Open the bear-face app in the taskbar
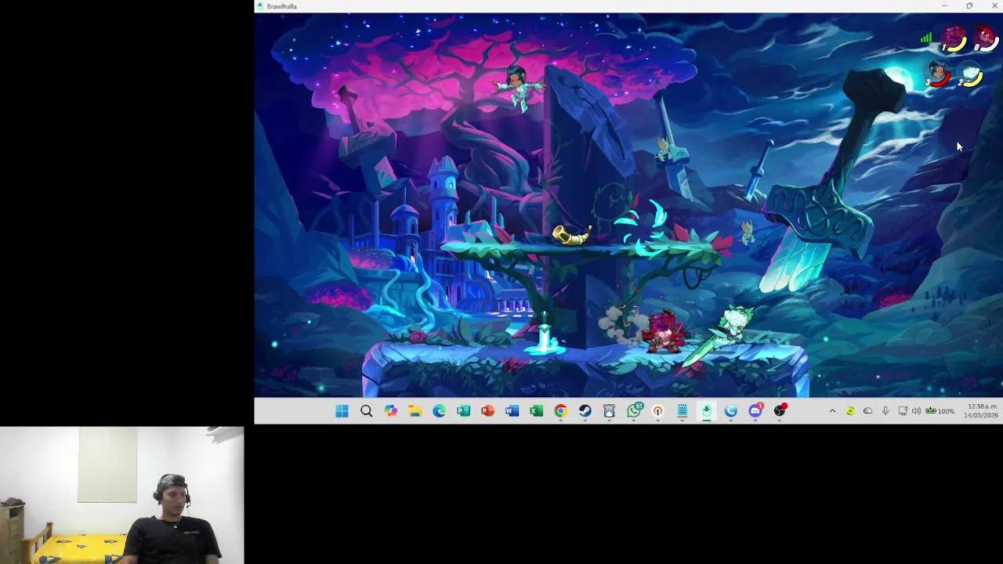 point(609,411)
